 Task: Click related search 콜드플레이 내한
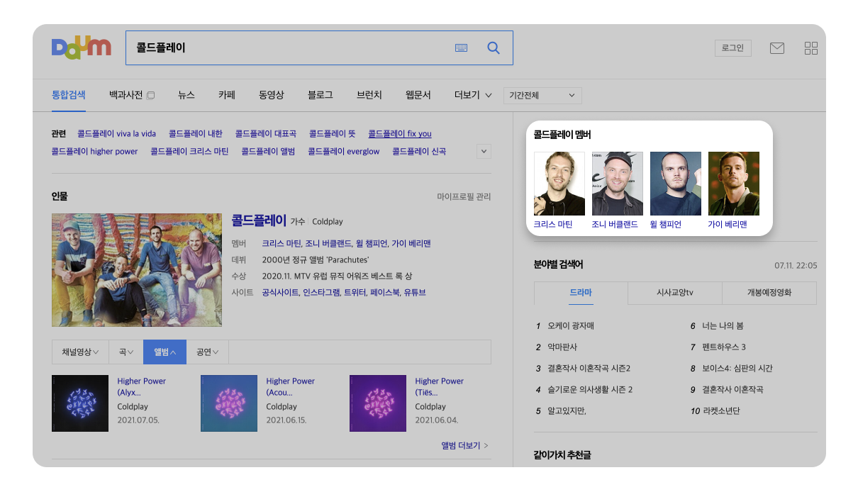(196, 133)
